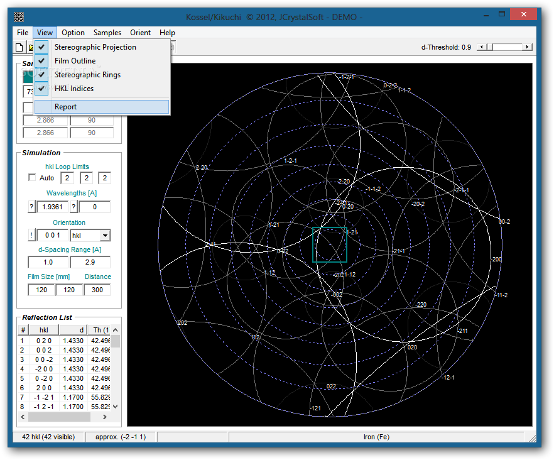Click the second wavelength field showing 0
Image resolution: width=554 pixels, height=460 pixels.
95,207
